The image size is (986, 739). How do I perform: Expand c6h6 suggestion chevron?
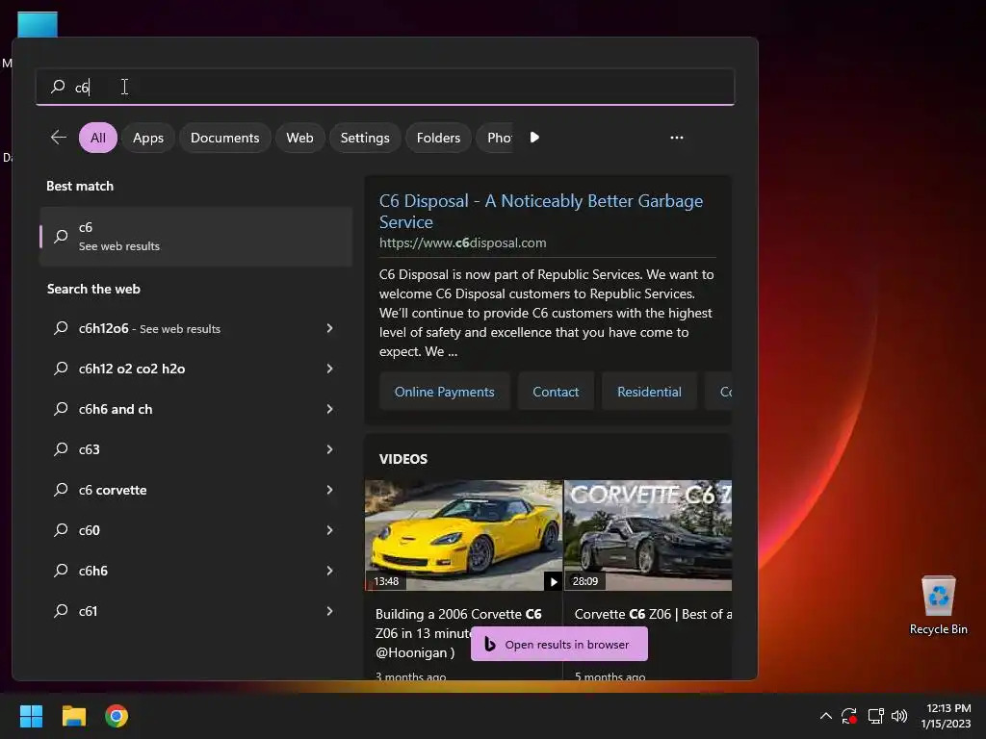[329, 571]
